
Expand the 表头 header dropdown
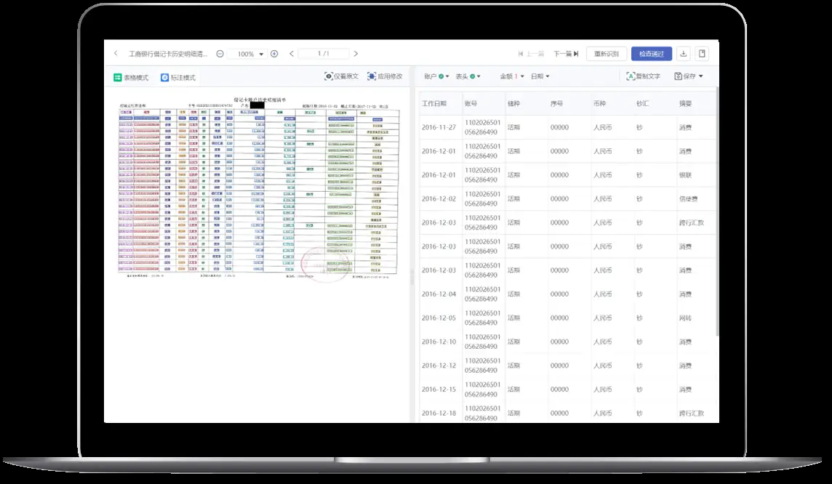coord(468,76)
